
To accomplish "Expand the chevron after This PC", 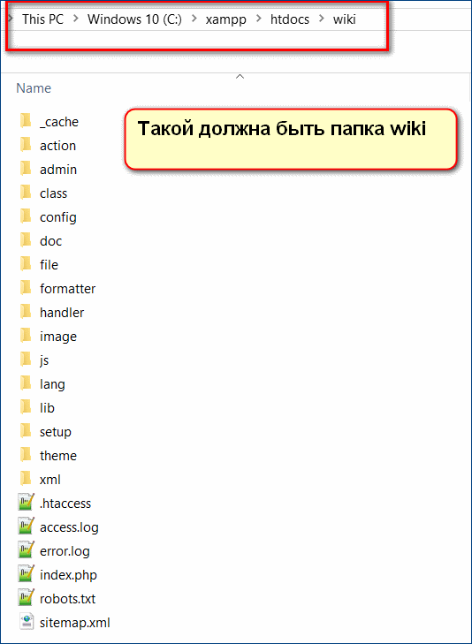I will [x=76, y=19].
